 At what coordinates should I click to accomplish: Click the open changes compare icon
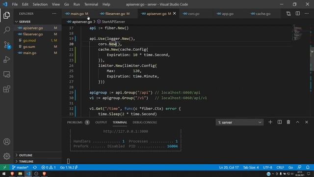tap(288, 14)
